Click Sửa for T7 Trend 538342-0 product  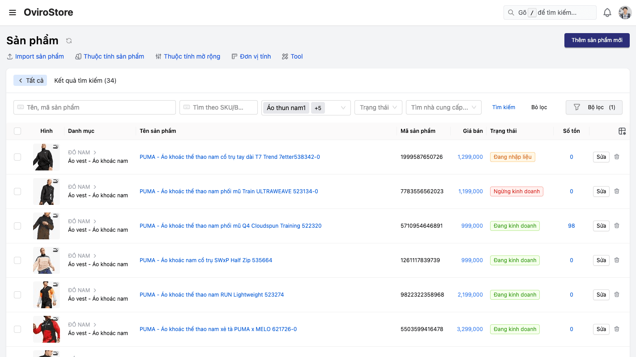coord(601,157)
